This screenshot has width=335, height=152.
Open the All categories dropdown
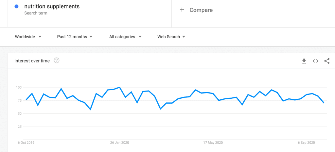(x=125, y=37)
